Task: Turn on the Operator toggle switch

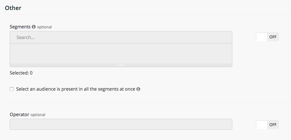Action: tap(267, 125)
